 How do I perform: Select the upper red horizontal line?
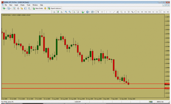pyautogui.click(x=83, y=84)
